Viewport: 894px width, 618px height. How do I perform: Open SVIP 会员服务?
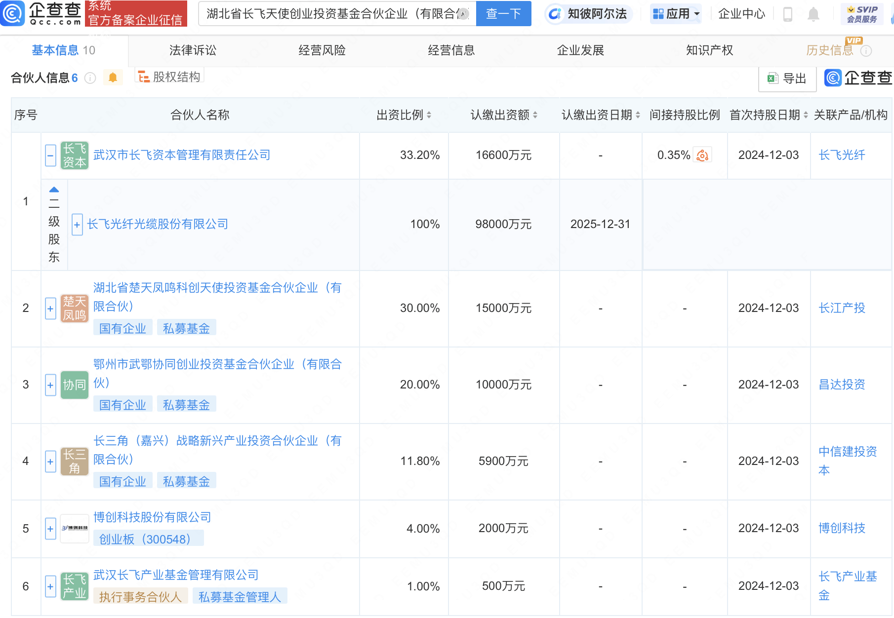pyautogui.click(x=862, y=14)
